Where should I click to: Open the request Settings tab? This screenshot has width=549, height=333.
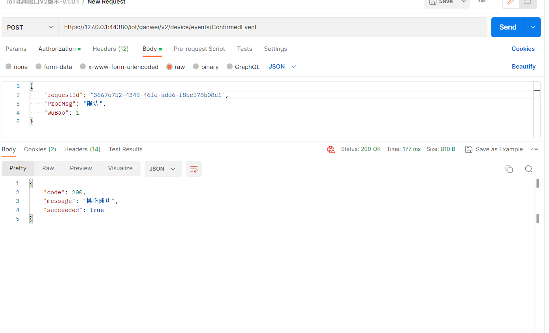point(275,49)
